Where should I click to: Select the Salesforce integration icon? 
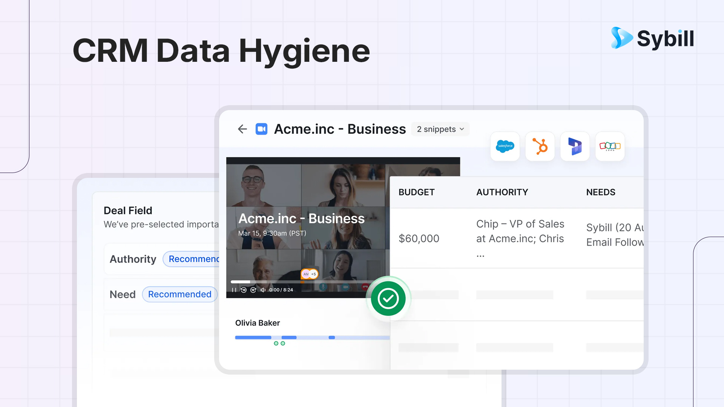coord(505,146)
